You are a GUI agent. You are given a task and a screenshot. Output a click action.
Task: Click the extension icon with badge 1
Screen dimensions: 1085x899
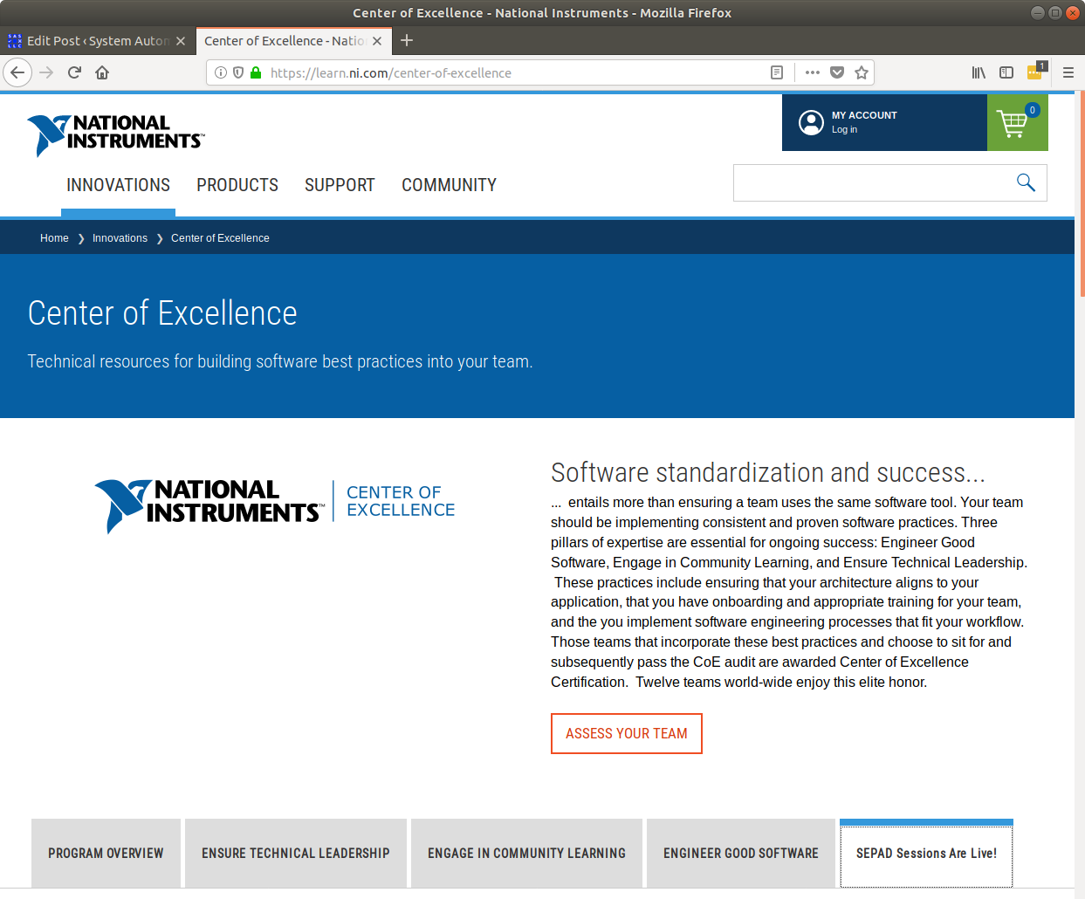(x=1035, y=72)
